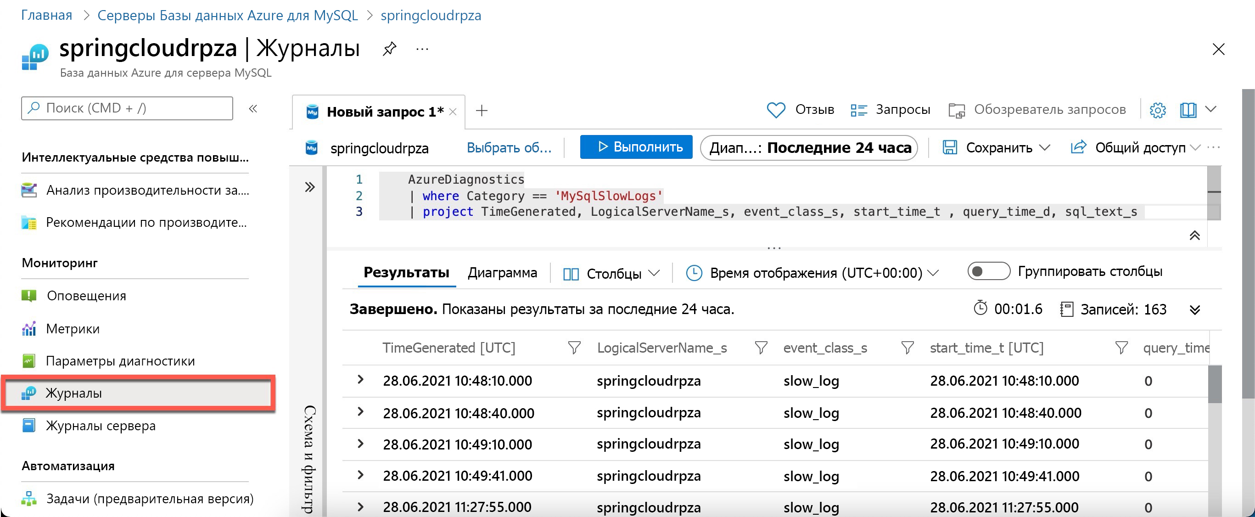Sort by LogicalServerName_s column header

(x=661, y=348)
